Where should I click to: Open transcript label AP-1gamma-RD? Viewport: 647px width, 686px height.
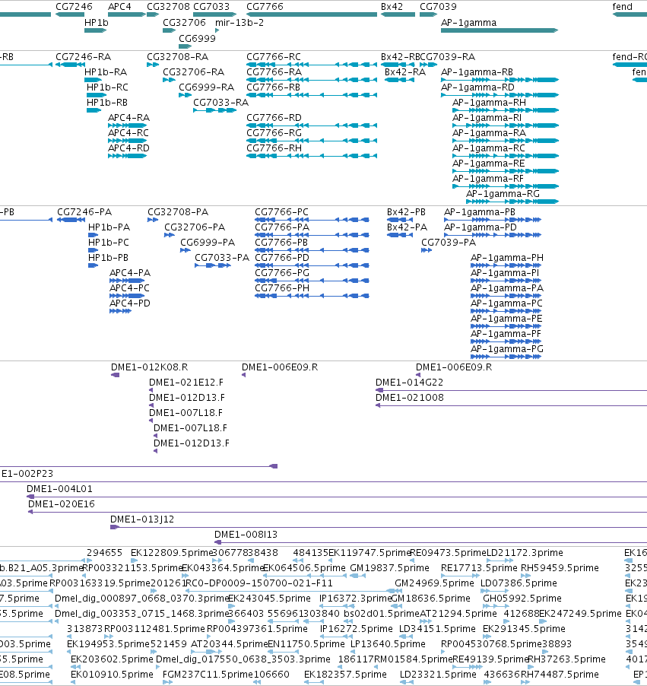point(477,87)
